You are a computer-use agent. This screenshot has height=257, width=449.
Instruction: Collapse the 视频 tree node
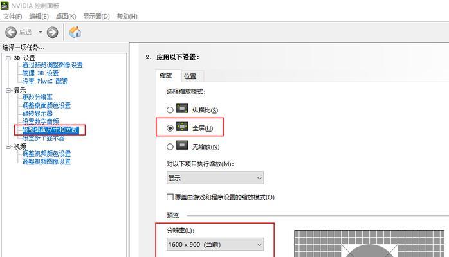[x=8, y=146]
